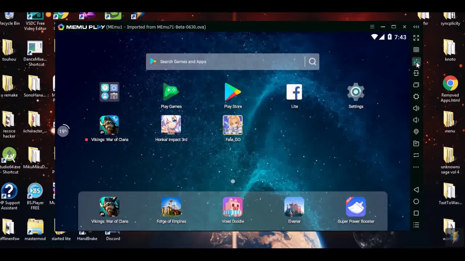Viewport: 465px width, 261px height.
Task: Open the list menu icon at sidebar bottom
Action: coord(416,225)
